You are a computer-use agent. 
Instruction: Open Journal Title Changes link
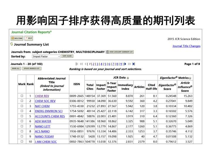[x=186, y=46]
